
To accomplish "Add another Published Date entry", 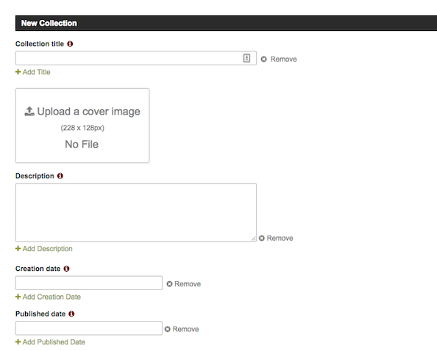I will 50,342.
